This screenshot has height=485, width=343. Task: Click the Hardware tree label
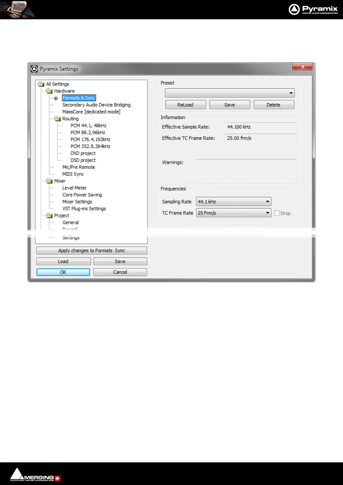tap(64, 91)
